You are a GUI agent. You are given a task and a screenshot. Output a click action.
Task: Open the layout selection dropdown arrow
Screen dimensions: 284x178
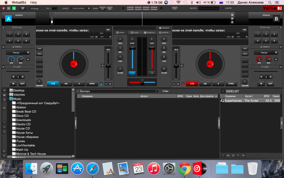click(x=89, y=8)
